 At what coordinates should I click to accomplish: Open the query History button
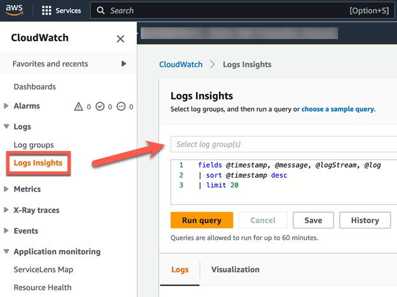click(365, 220)
